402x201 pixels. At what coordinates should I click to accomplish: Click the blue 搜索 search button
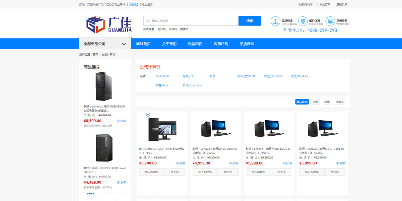[x=250, y=21]
